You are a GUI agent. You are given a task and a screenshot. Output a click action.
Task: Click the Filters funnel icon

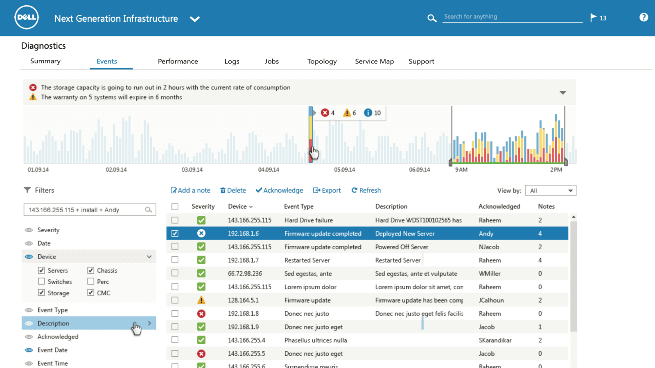pyautogui.click(x=27, y=190)
